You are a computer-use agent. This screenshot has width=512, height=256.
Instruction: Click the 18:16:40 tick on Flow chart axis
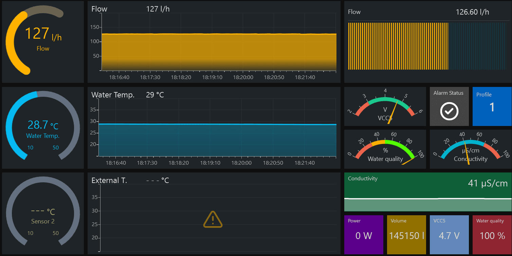coord(119,77)
